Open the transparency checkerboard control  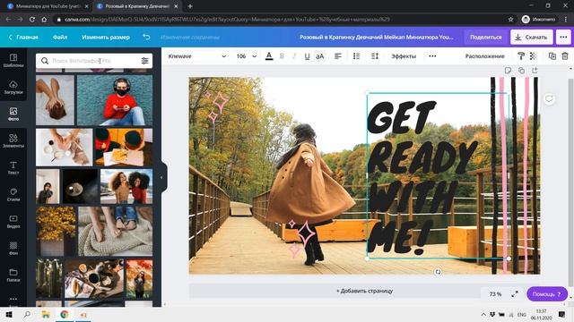click(534, 56)
